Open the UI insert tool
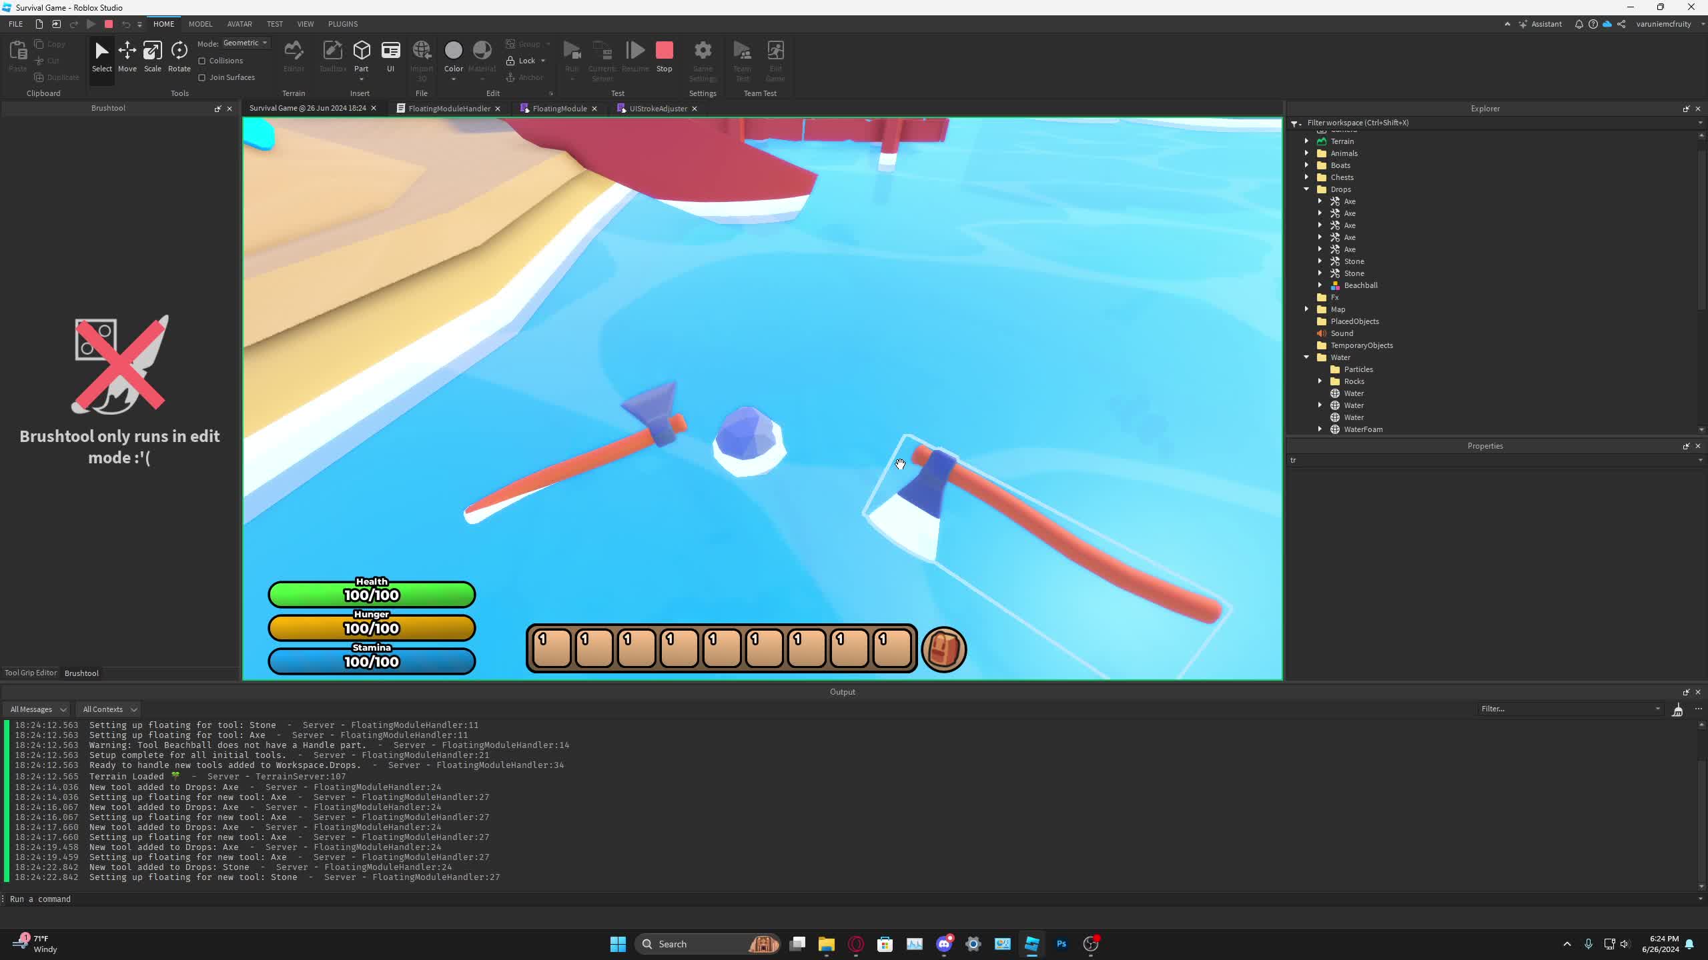 click(x=390, y=57)
